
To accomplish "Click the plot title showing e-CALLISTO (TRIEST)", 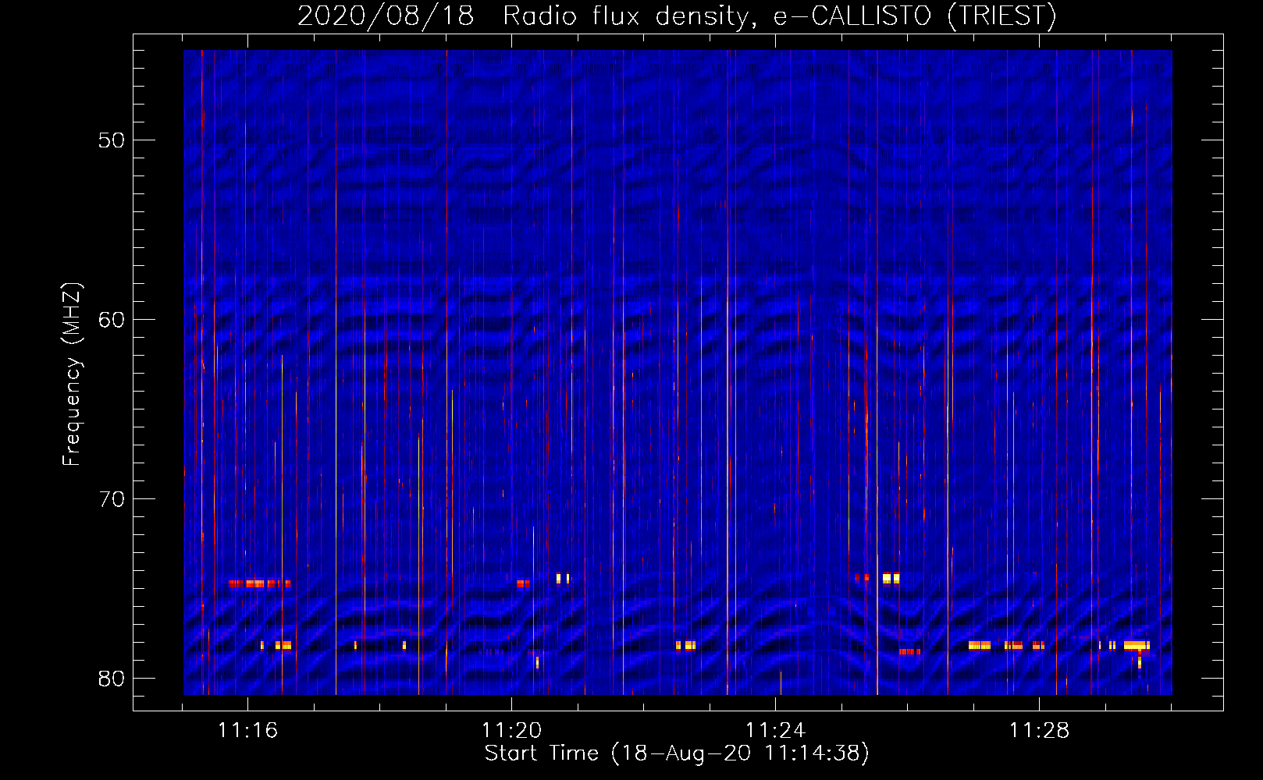I will pos(678,16).
